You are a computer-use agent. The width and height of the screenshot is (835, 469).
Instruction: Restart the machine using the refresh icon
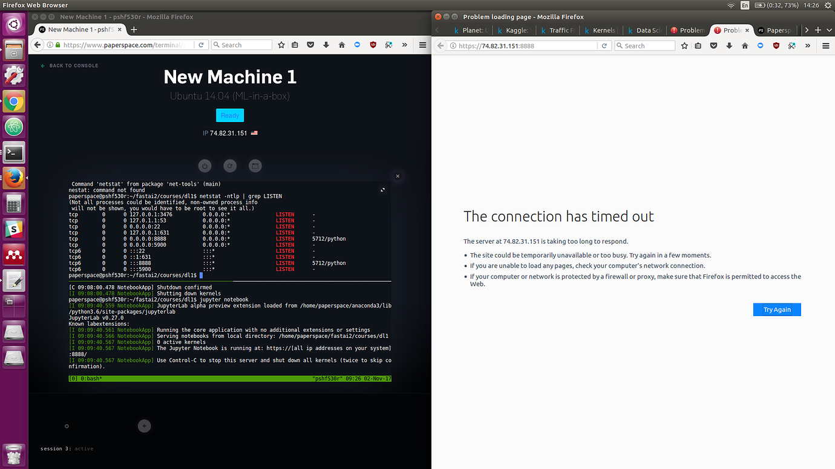pyautogui.click(x=230, y=166)
